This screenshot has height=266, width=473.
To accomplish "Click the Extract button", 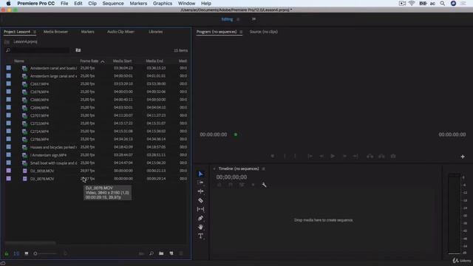I will coord(381,156).
